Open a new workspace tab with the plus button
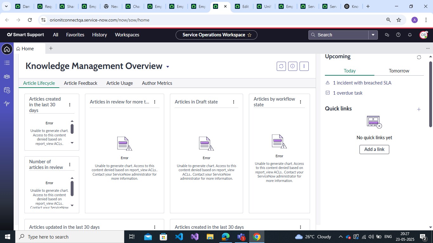 50,48
